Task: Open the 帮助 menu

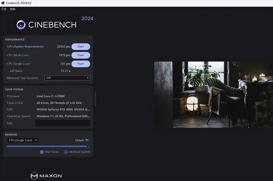Action: click(x=13, y=9)
